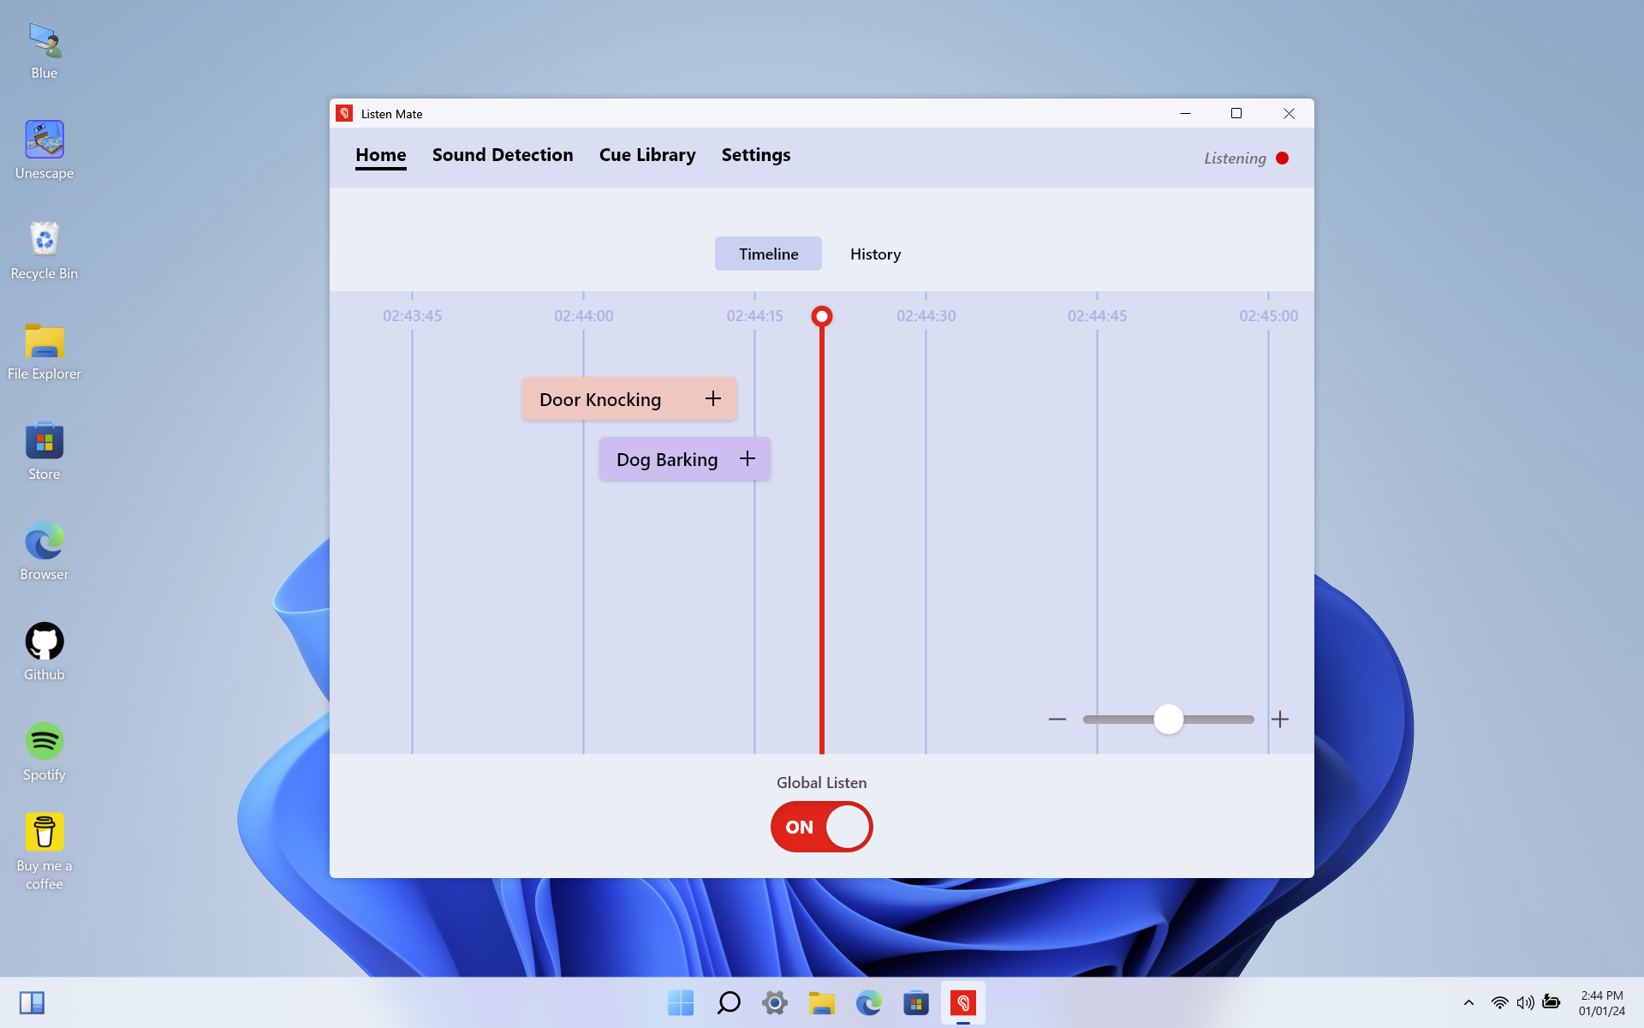Image resolution: width=1644 pixels, height=1028 pixels.
Task: Open the Github desktop icon
Action: point(45,642)
